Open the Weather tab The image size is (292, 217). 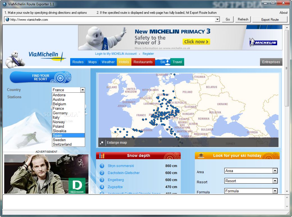[108, 62]
